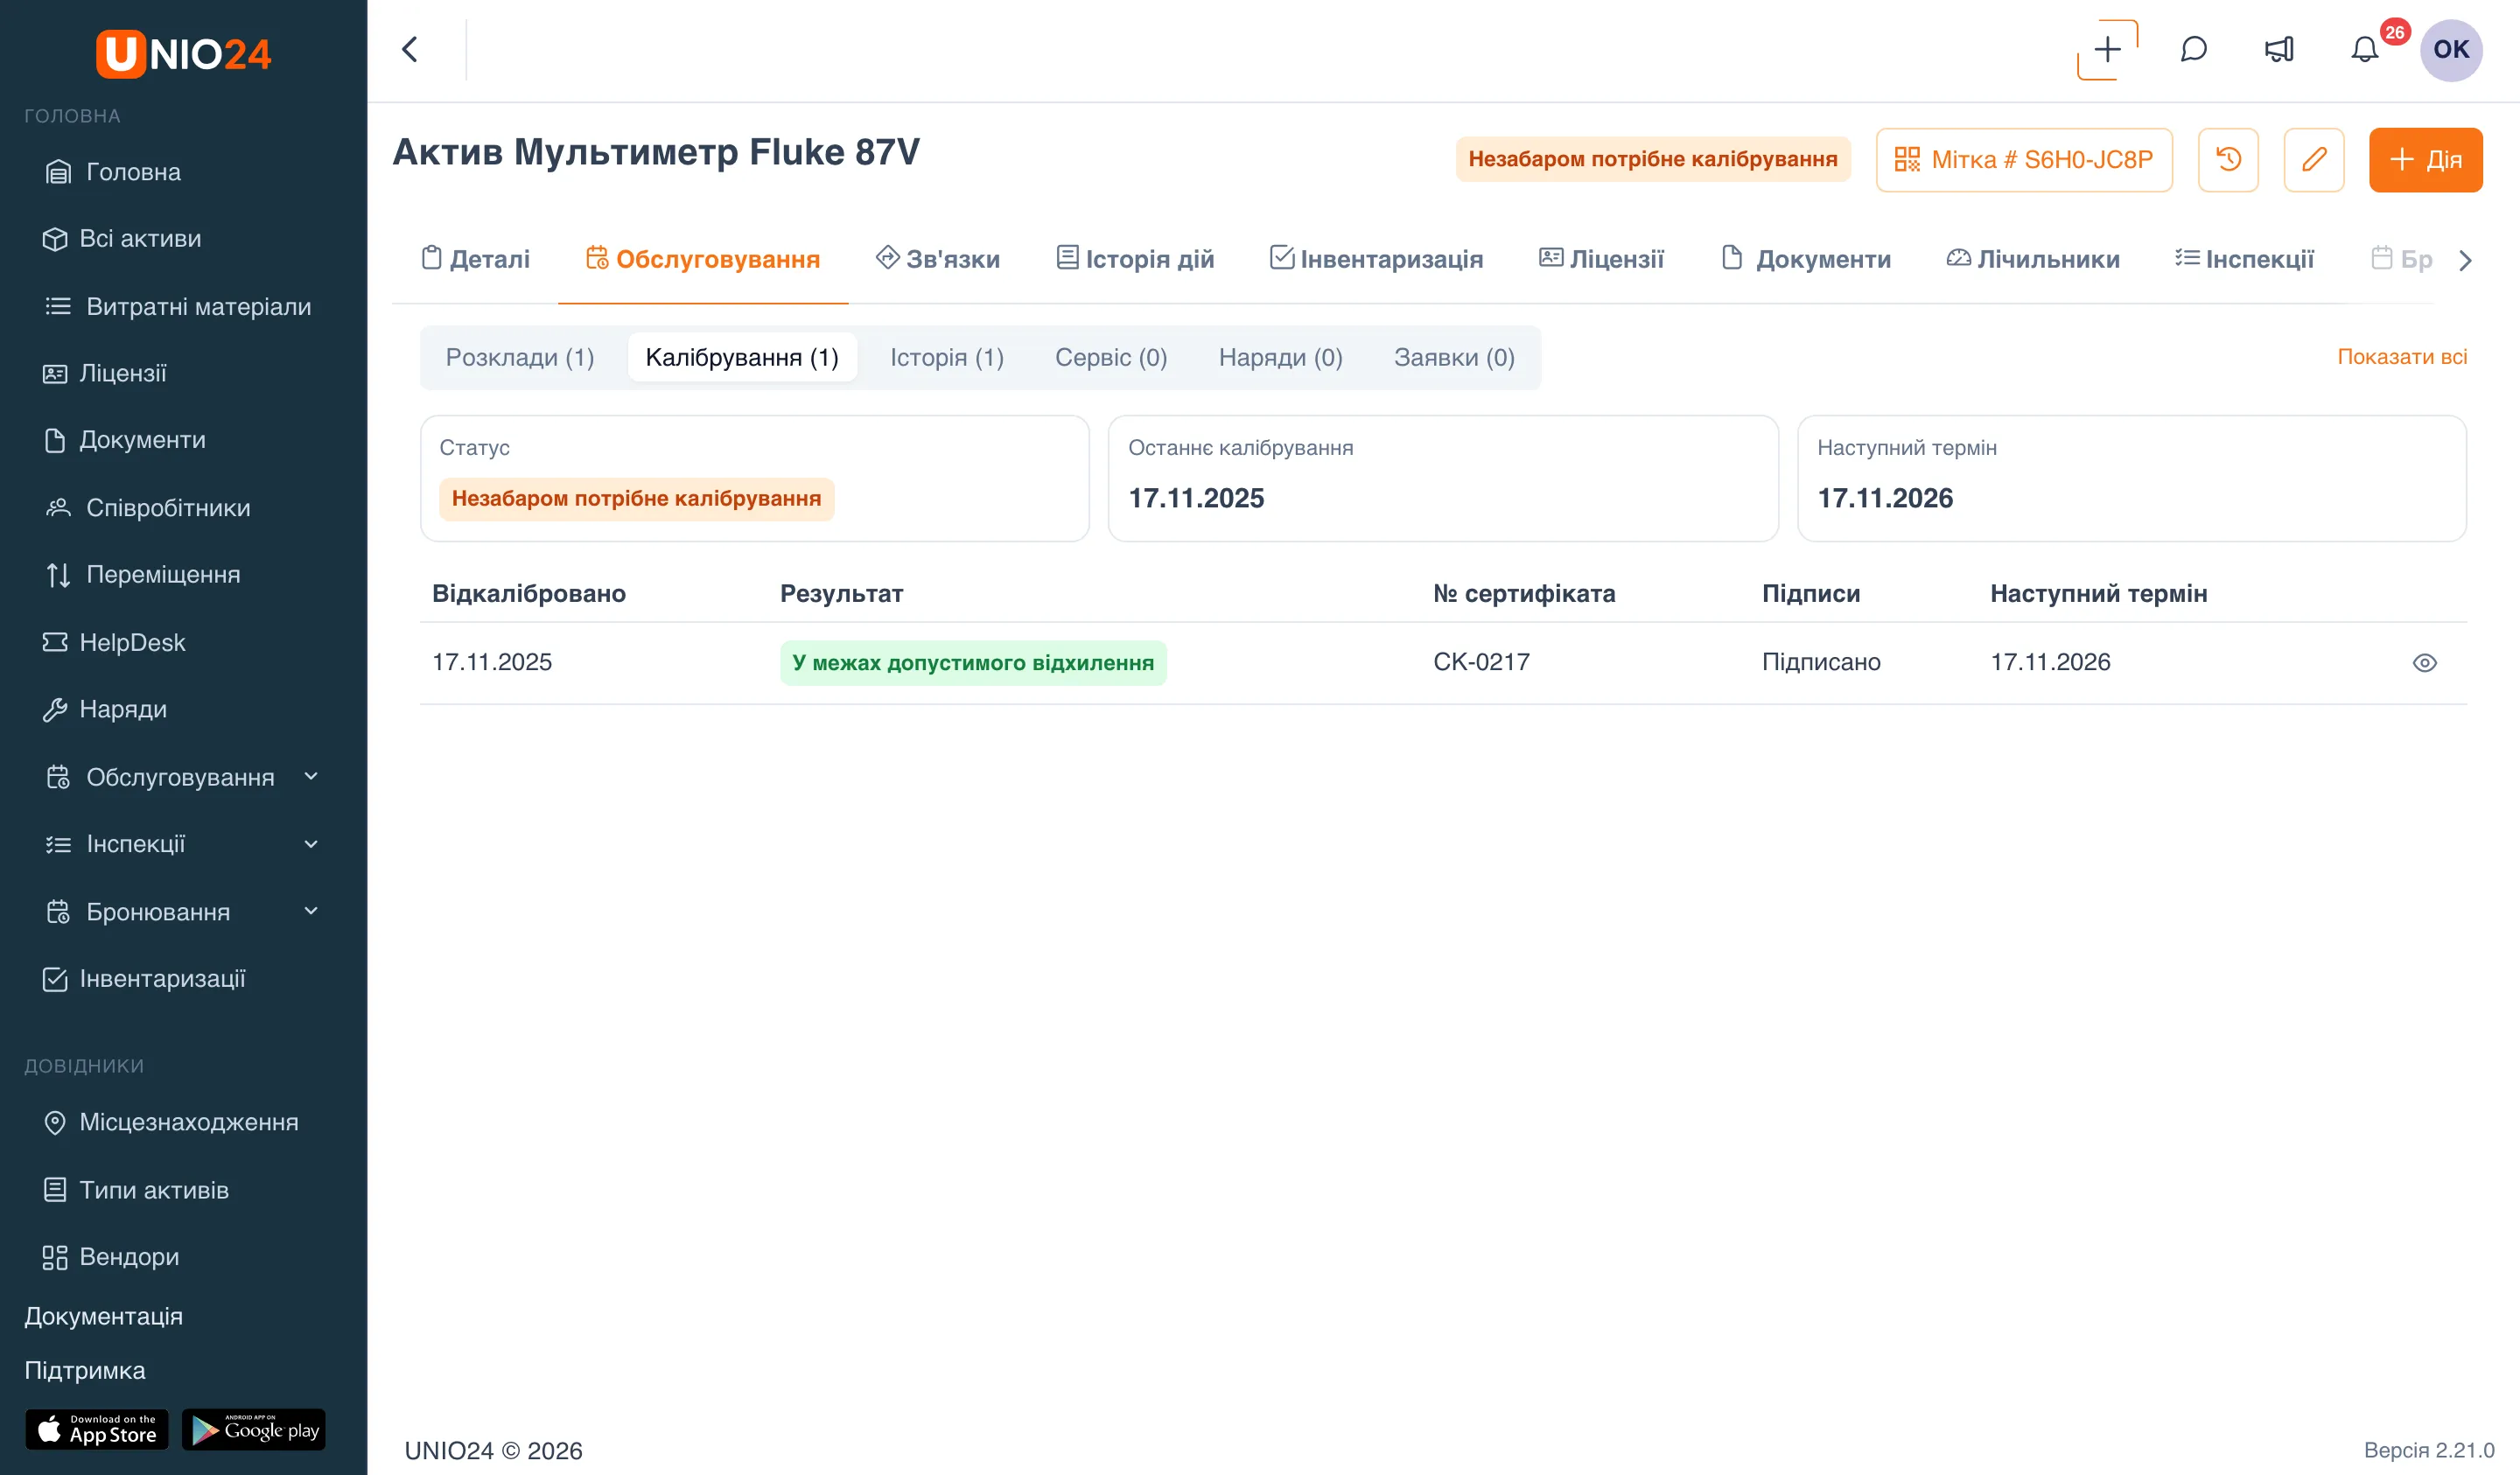Select the Розклади (1) sub-tab

tap(519, 357)
